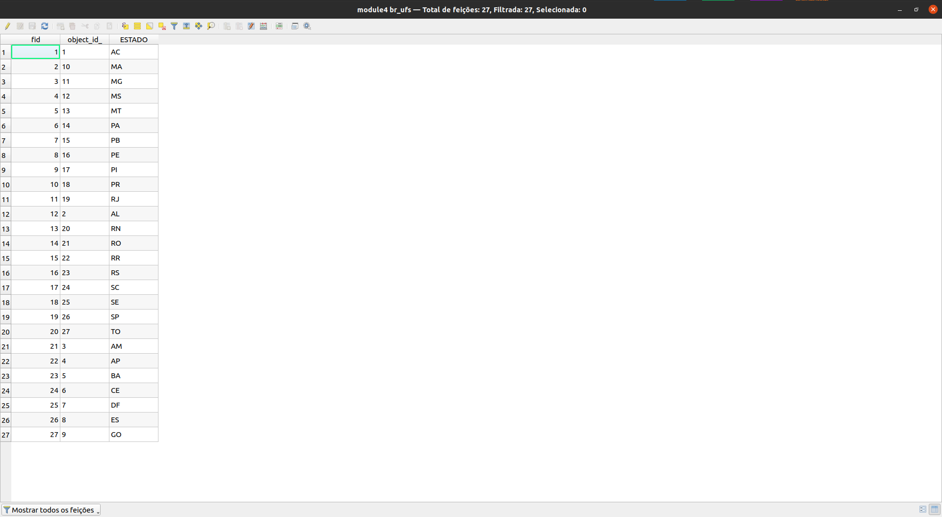The width and height of the screenshot is (942, 517).
Task: Click object_id_ cell with value 14
Action: coord(84,126)
